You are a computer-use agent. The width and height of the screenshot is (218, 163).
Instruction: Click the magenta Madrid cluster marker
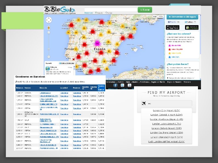(97, 43)
